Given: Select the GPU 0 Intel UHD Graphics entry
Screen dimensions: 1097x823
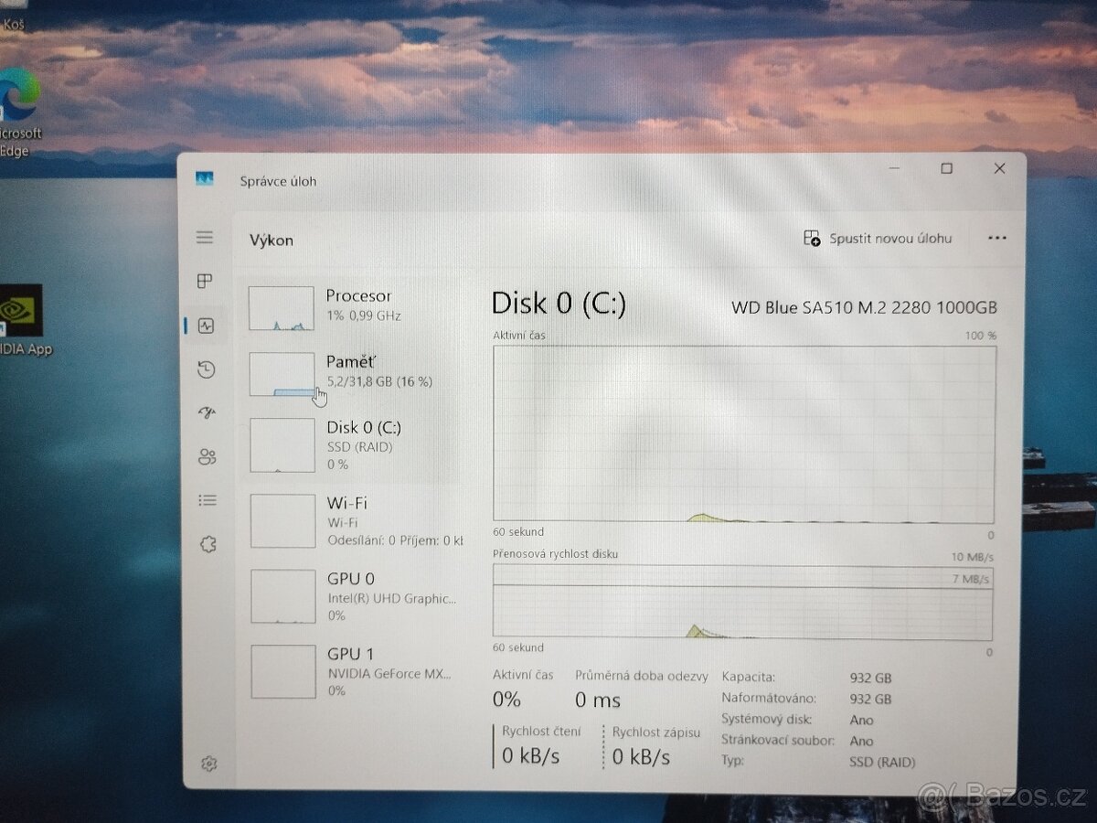Looking at the screenshot, I should click(x=347, y=594).
